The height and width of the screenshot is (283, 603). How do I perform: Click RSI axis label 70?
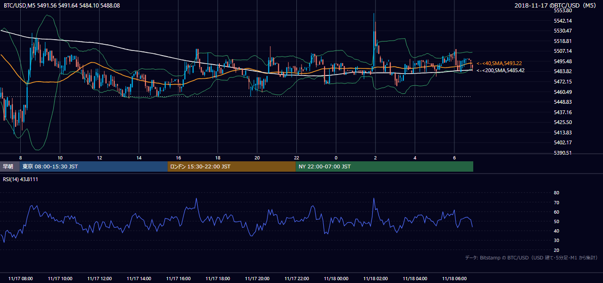click(556, 202)
